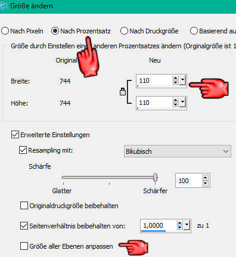
Task: Click the aspect ratio 1,0000 input field
Action: [159, 225]
